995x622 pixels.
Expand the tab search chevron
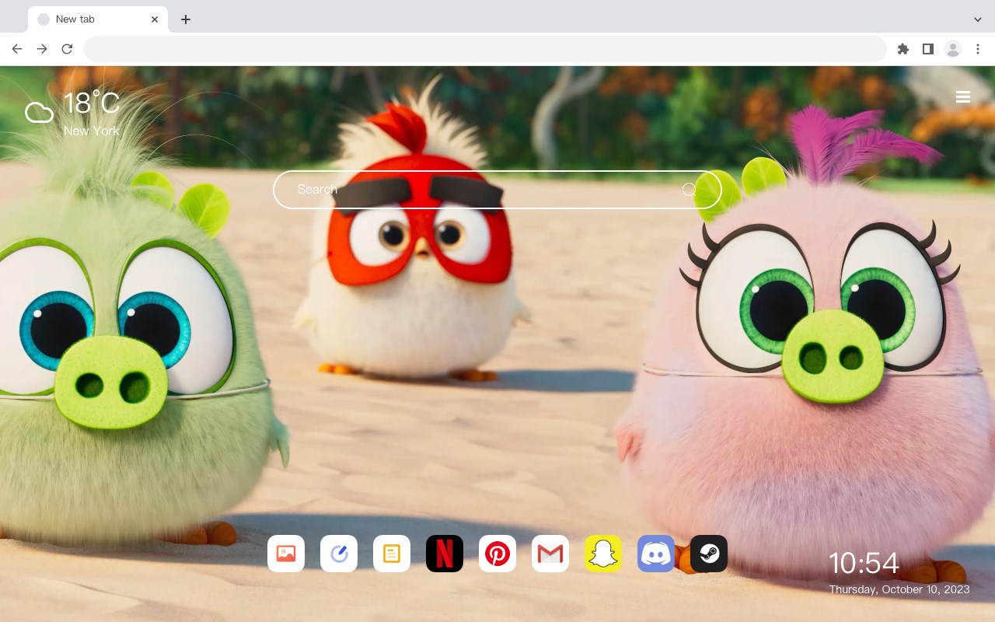tap(978, 19)
